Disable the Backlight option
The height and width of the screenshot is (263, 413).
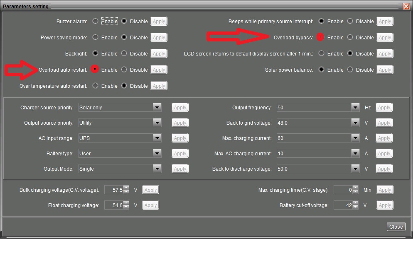click(124, 53)
